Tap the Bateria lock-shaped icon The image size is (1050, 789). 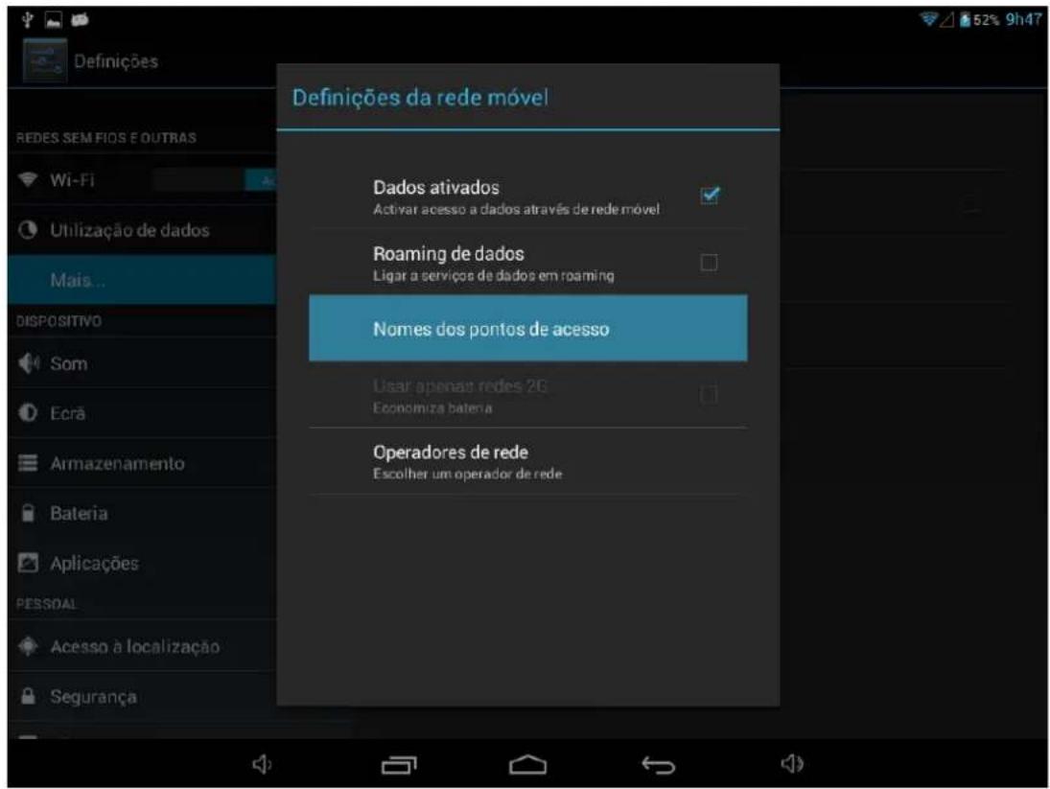click(28, 513)
